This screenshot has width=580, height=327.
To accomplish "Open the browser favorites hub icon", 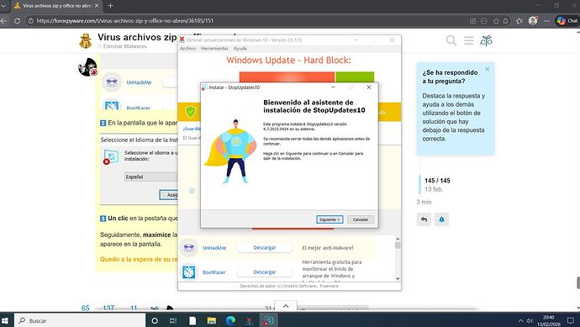I will pyautogui.click(x=519, y=21).
